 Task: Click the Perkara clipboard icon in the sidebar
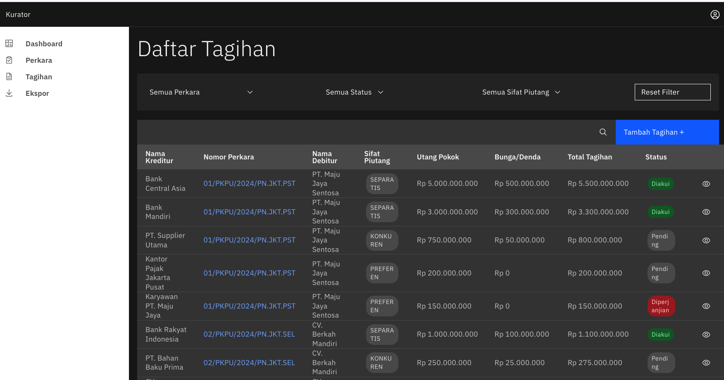point(9,60)
